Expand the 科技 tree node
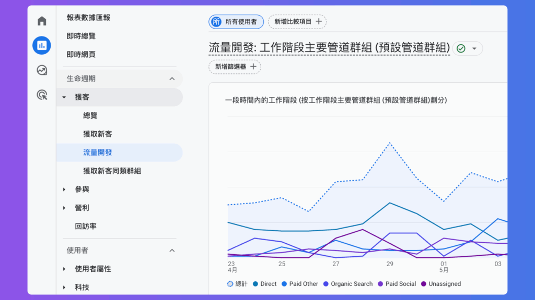This screenshot has width=535, height=300. (x=64, y=287)
